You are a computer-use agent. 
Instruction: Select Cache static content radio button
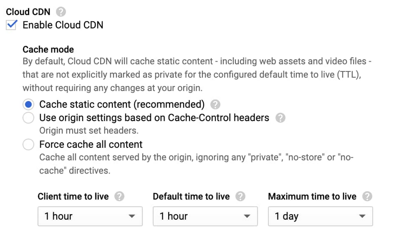pyautogui.click(x=28, y=104)
